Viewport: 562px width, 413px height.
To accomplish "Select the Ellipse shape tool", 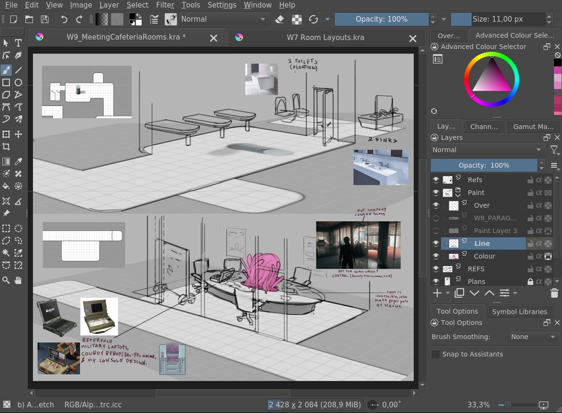I will (18, 82).
